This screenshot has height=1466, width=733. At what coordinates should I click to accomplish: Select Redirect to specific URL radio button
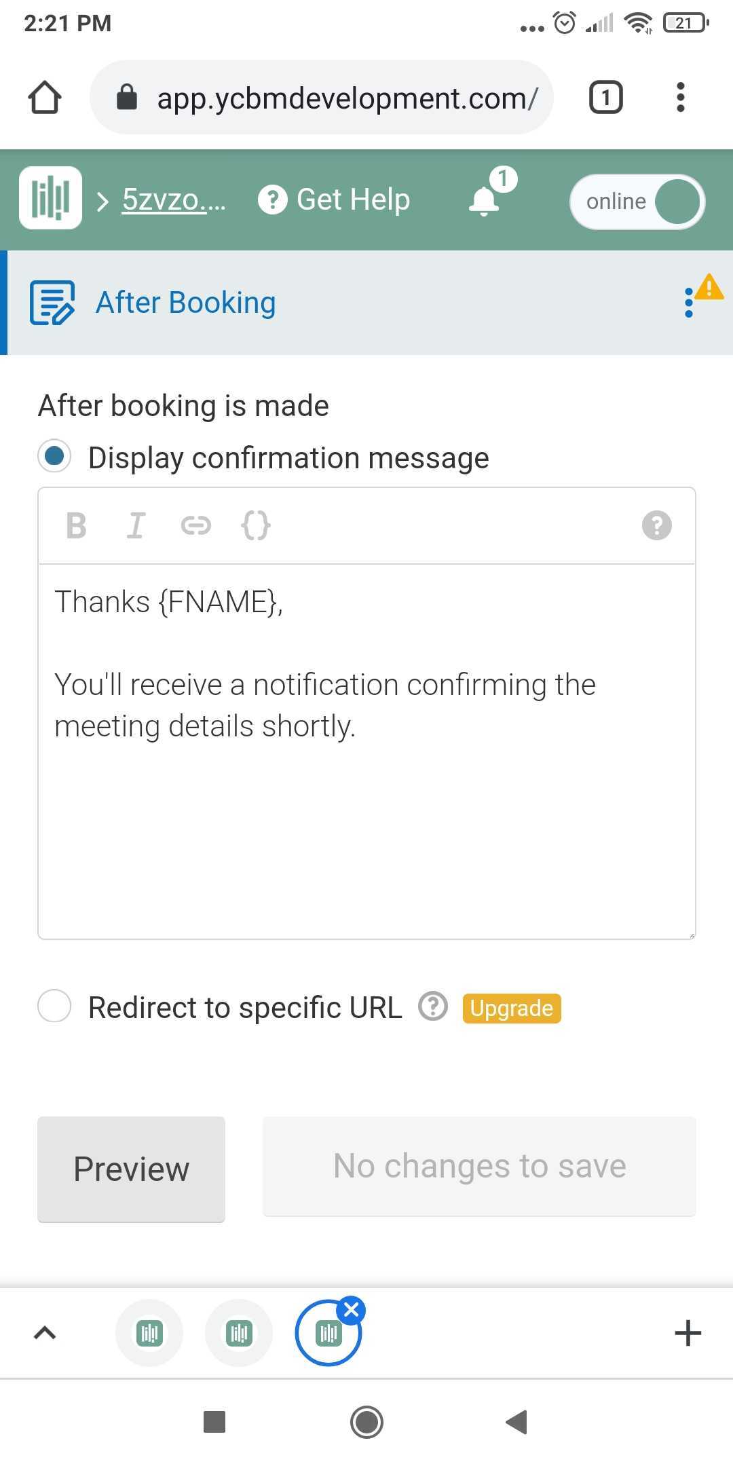point(54,1006)
